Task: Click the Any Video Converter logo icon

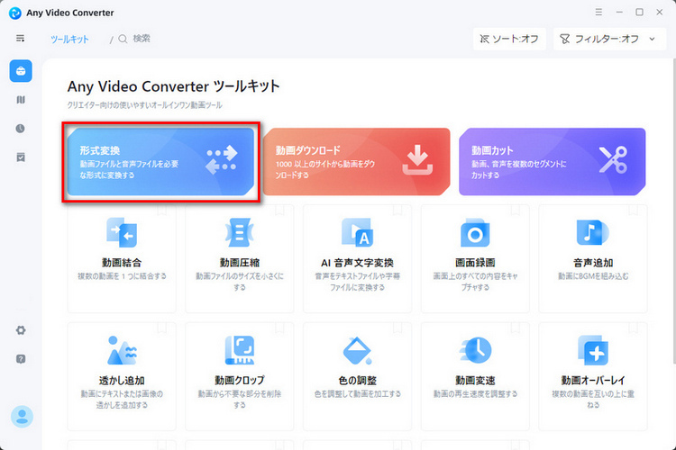Action: click(15, 13)
